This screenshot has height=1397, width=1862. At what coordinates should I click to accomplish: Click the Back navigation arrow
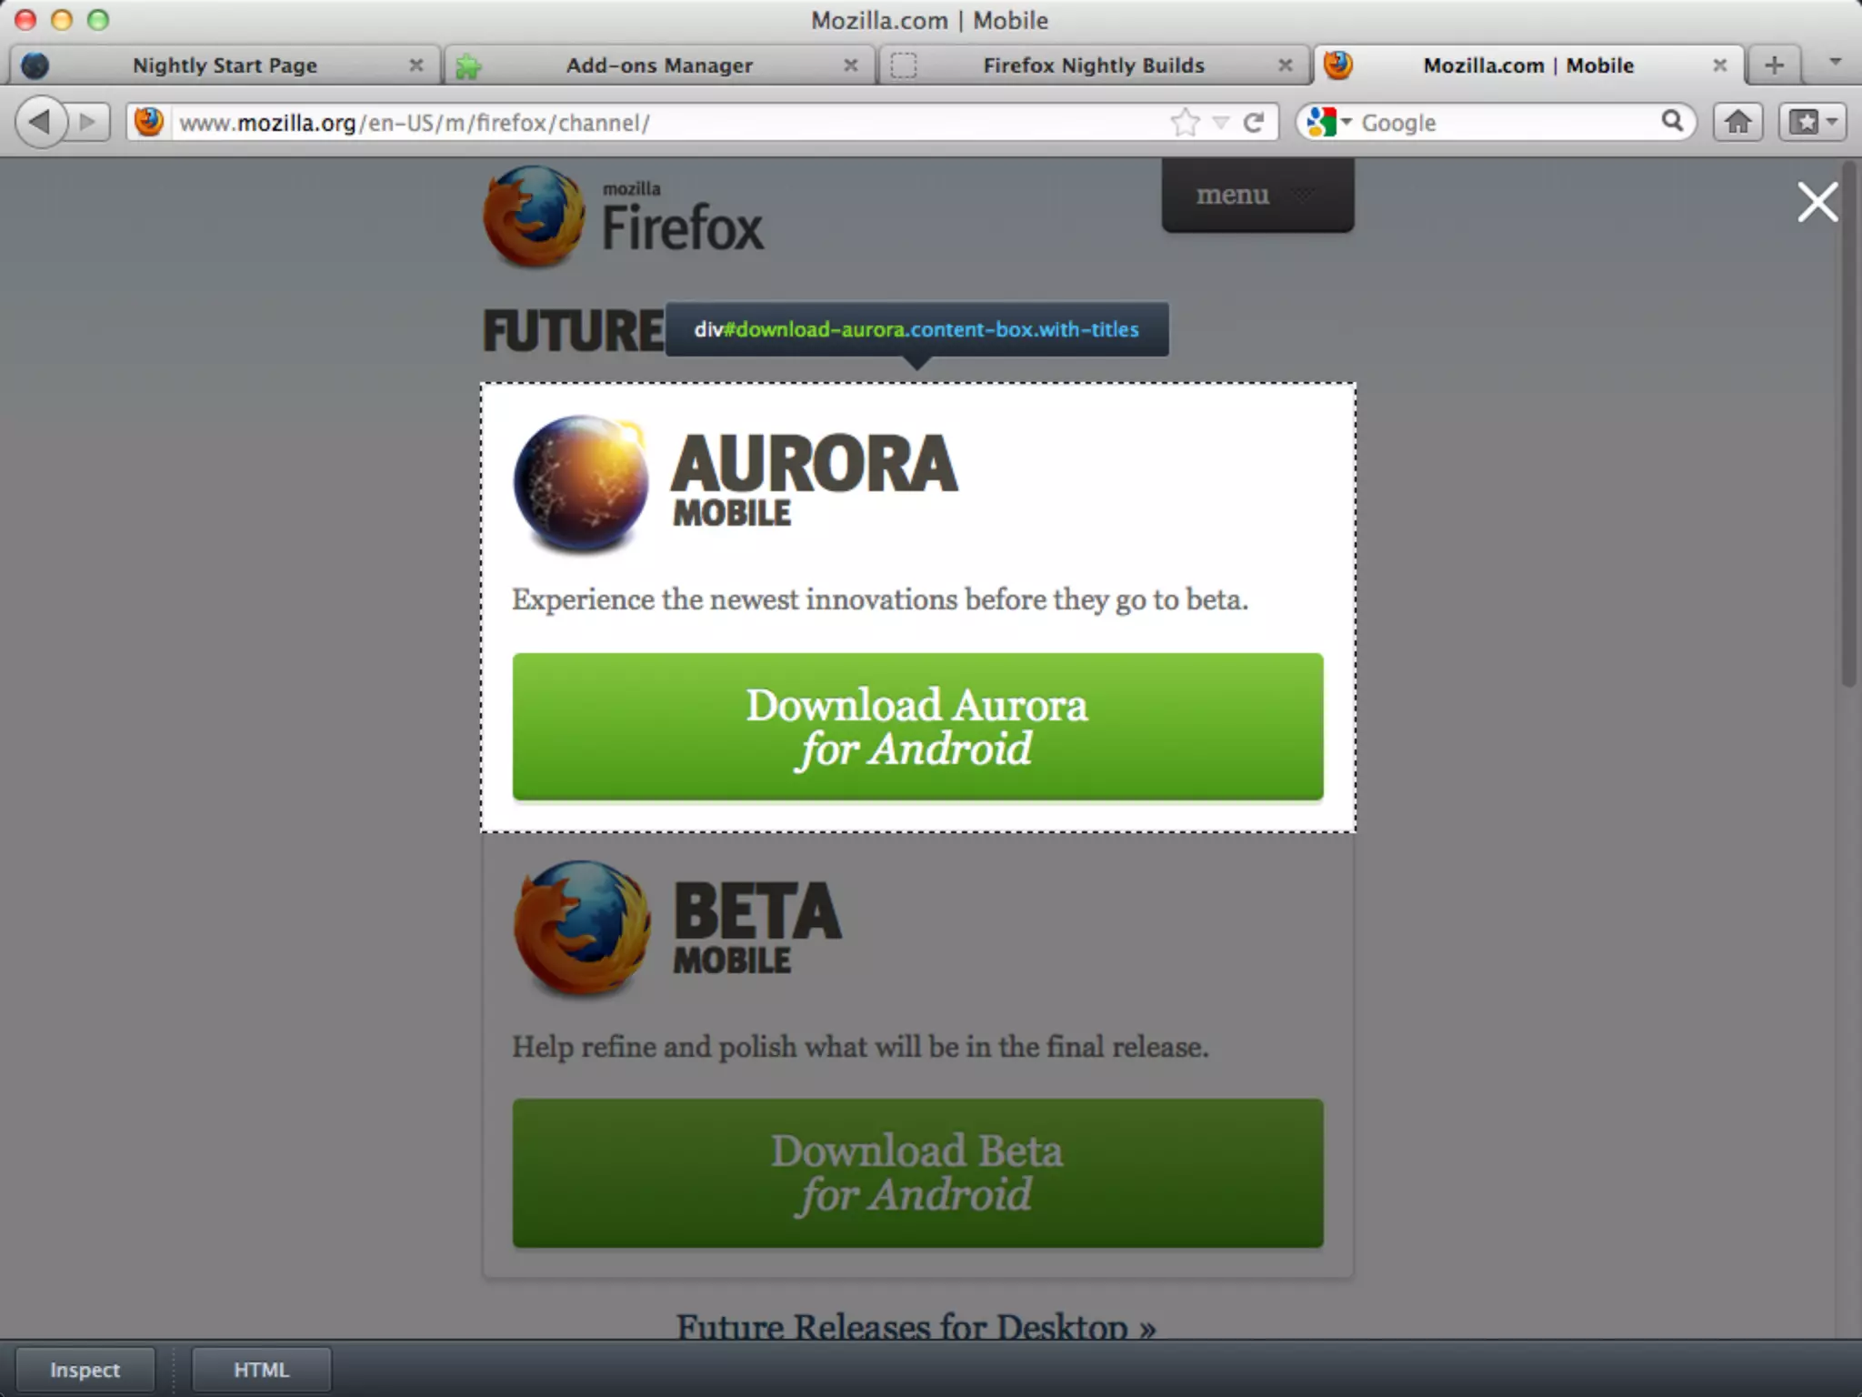click(41, 122)
